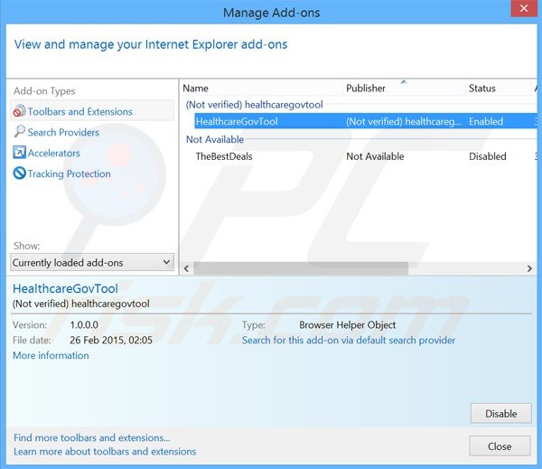Select Search Providers add-on type

click(63, 132)
